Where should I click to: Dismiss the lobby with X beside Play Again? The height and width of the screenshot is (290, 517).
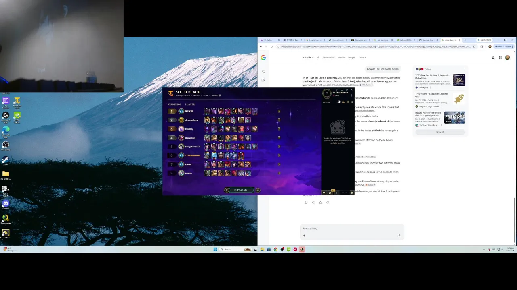227,190
